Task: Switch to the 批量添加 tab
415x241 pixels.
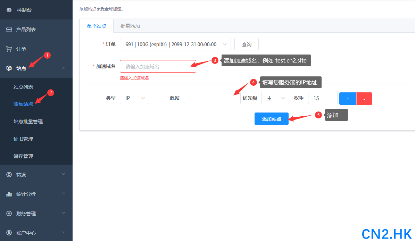Action: click(x=130, y=26)
